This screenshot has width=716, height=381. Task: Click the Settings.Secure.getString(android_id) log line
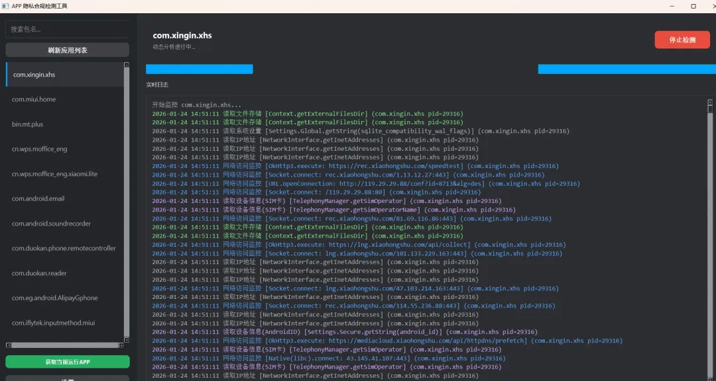pyautogui.click(x=345, y=332)
